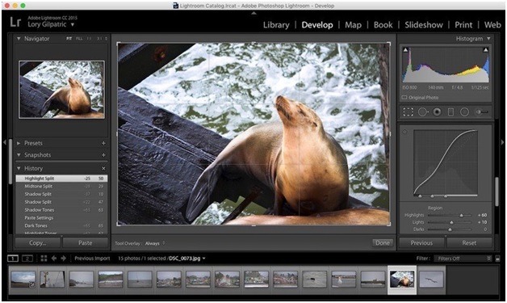Hide the right panel group arrow
The image size is (507, 303).
502,142
